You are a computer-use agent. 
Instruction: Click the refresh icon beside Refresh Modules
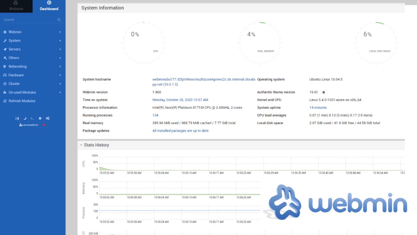[x=5, y=101]
